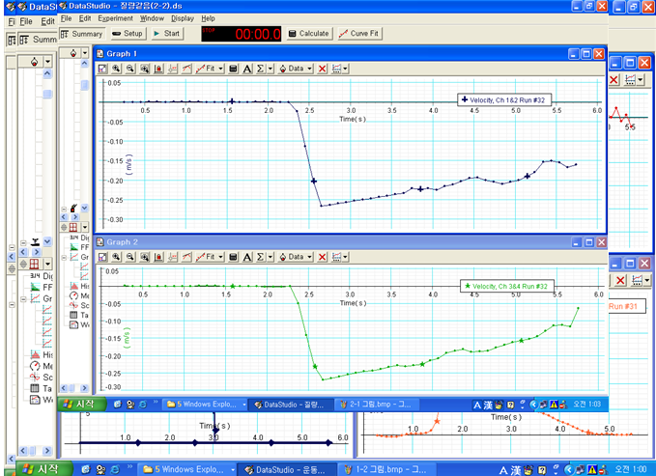Click the scroll-up arrow in front data panel

coord(84,64)
